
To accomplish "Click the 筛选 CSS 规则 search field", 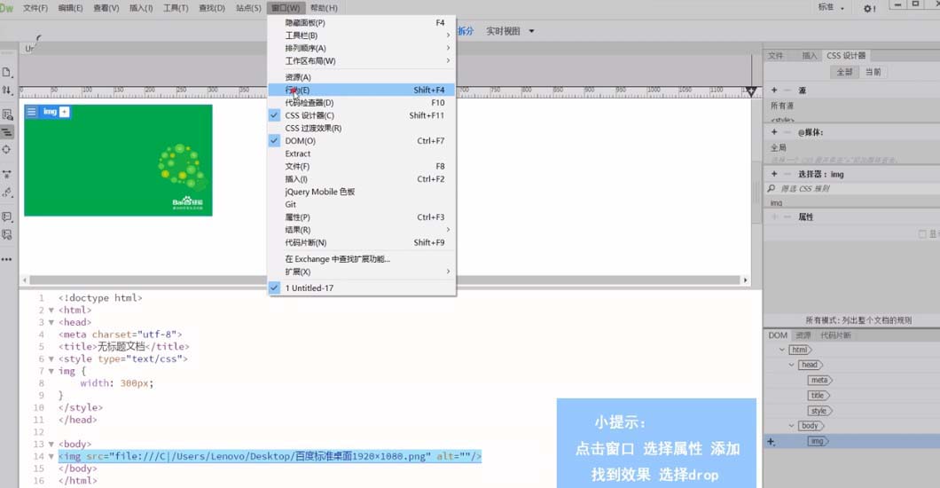I will click(x=851, y=189).
